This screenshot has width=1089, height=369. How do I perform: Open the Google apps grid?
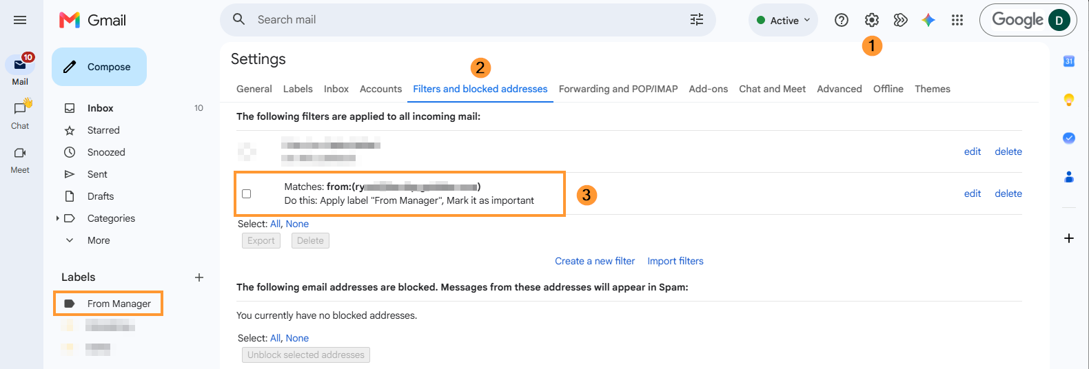[957, 20]
